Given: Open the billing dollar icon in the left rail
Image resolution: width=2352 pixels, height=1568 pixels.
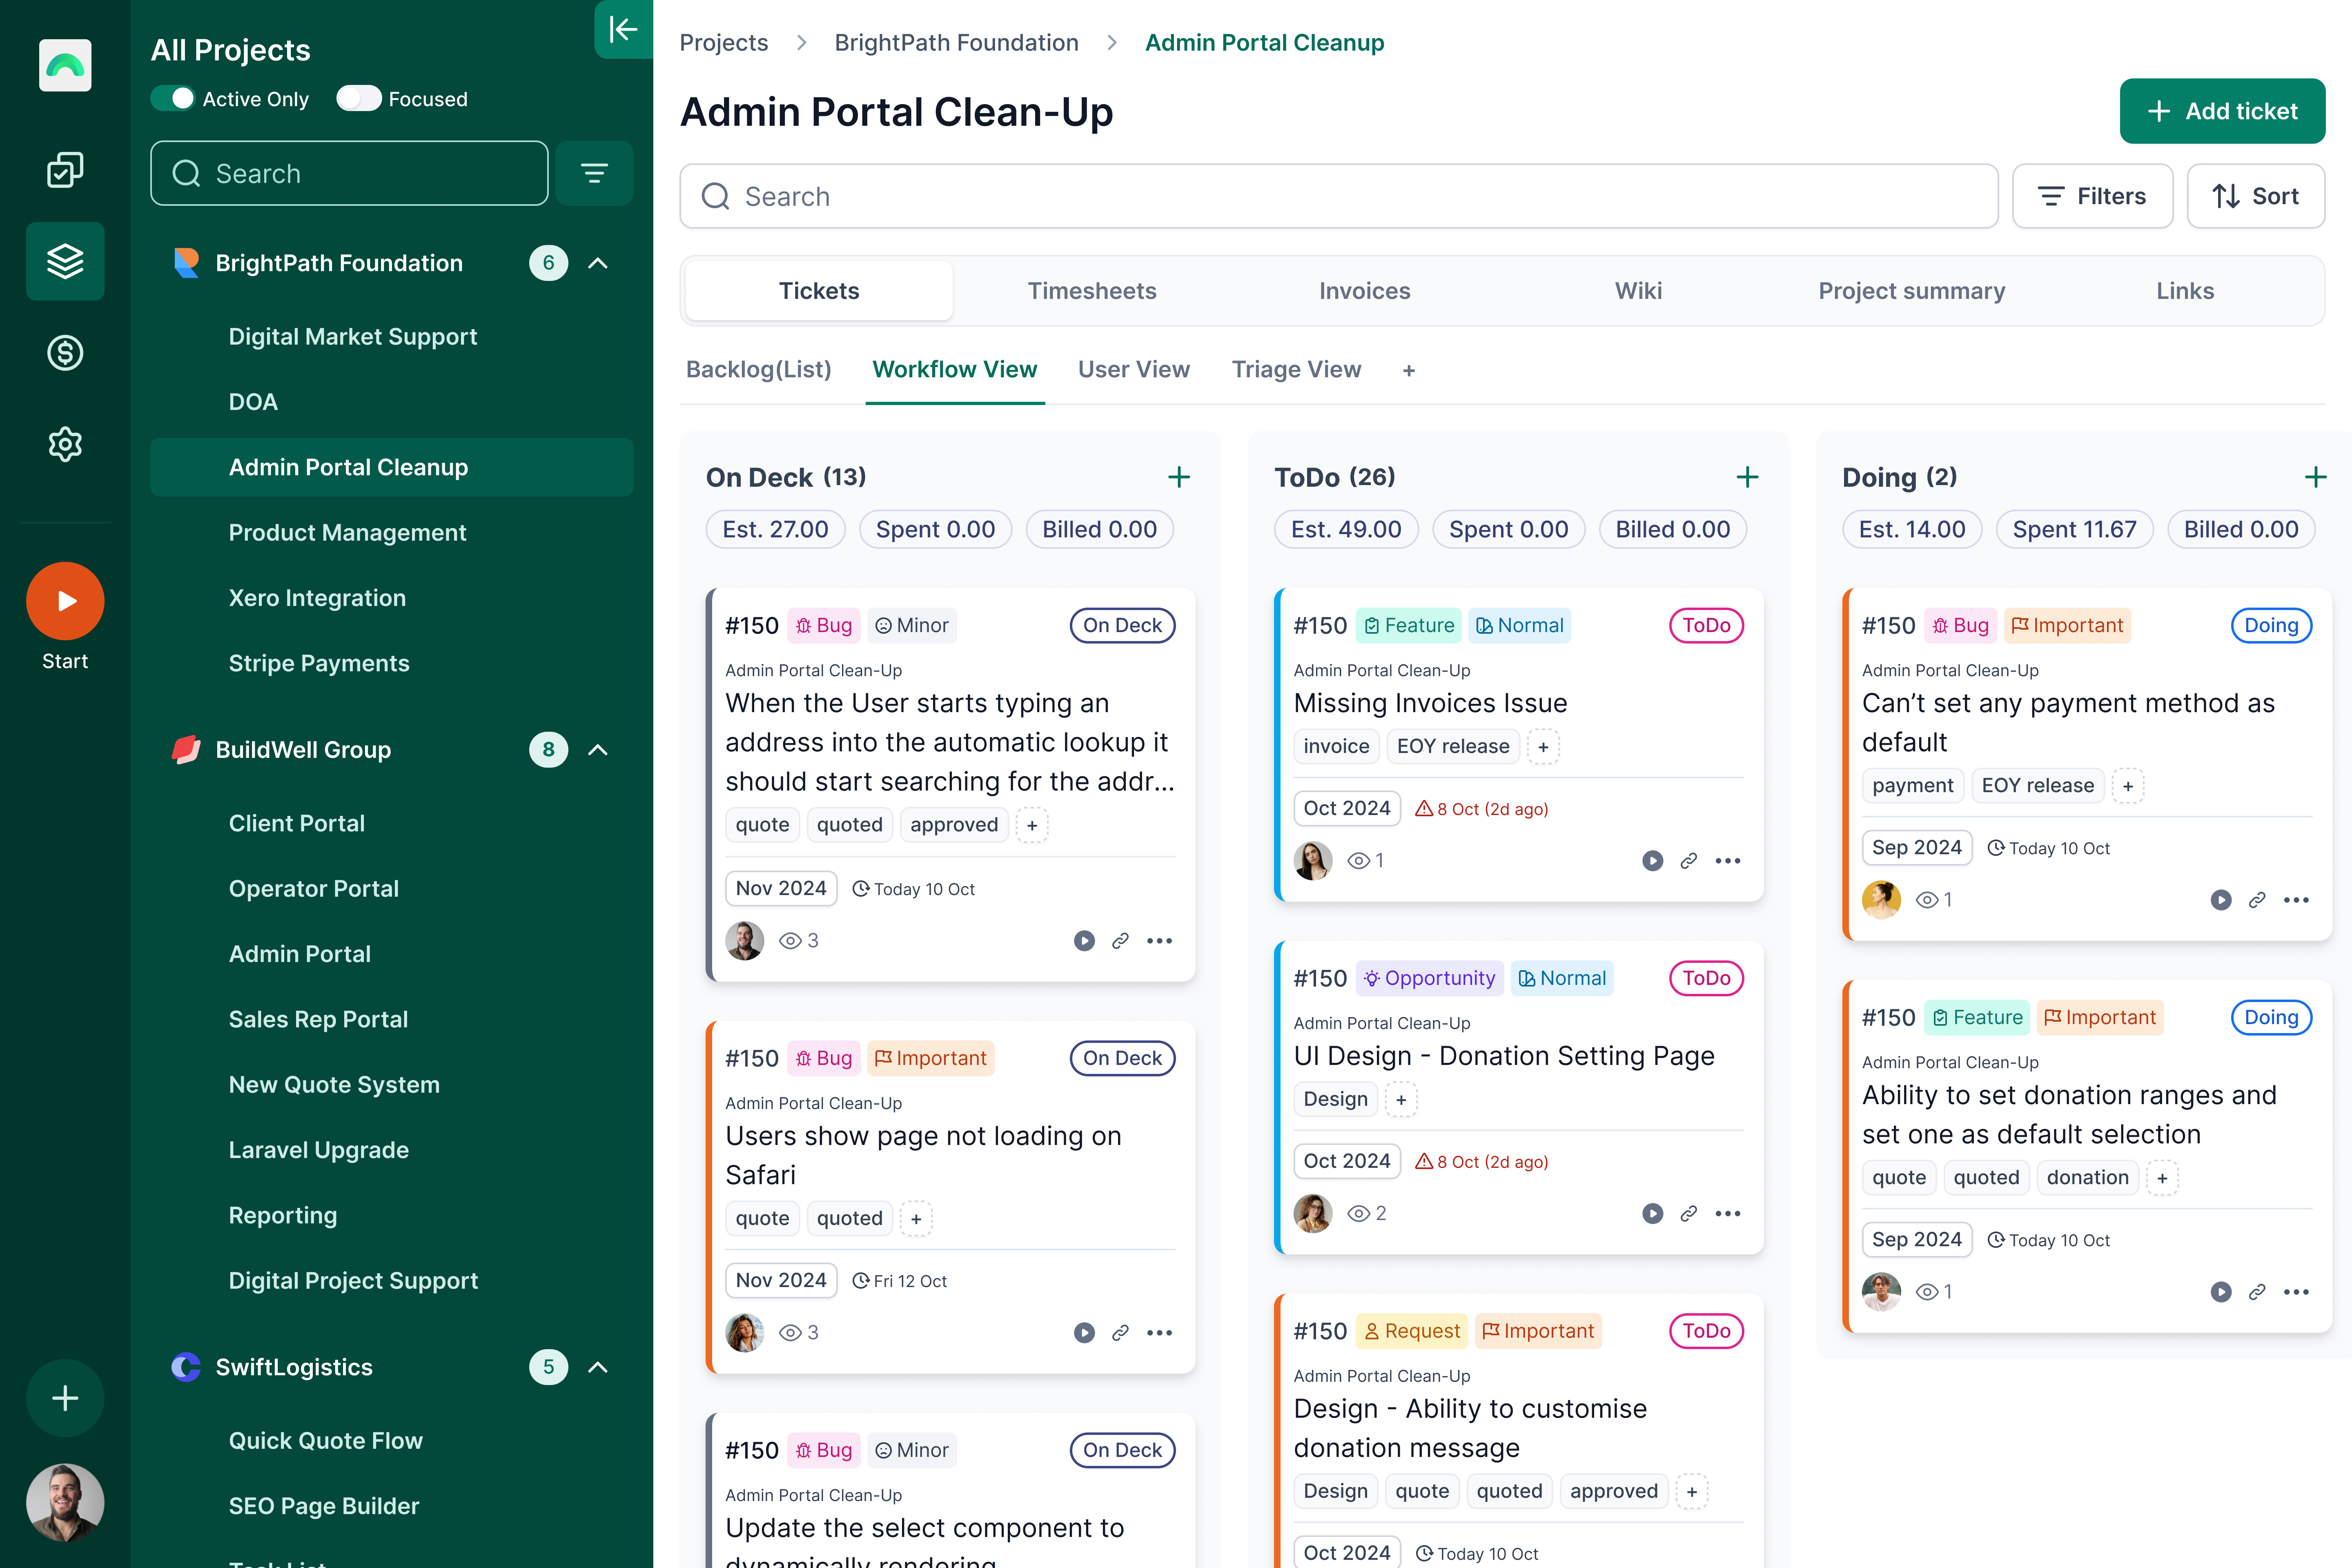Looking at the screenshot, I should point(65,352).
